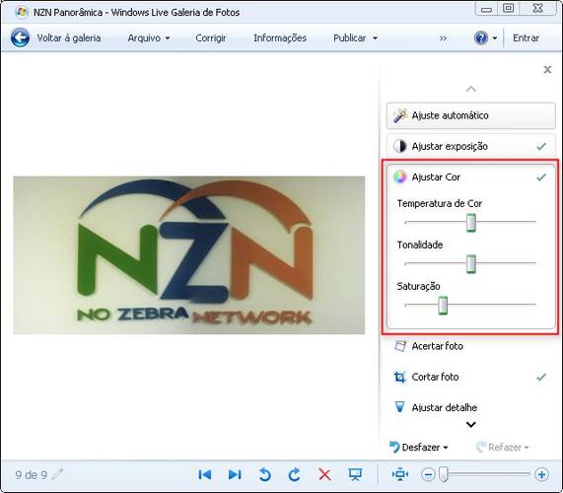This screenshot has height=493, width=563.
Task: Open the Desfazer dropdown arrow
Action: (446, 448)
